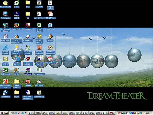Switch to the iTunes taskbar button
The width and height of the screenshot is (153, 115).
(x=65, y=113)
